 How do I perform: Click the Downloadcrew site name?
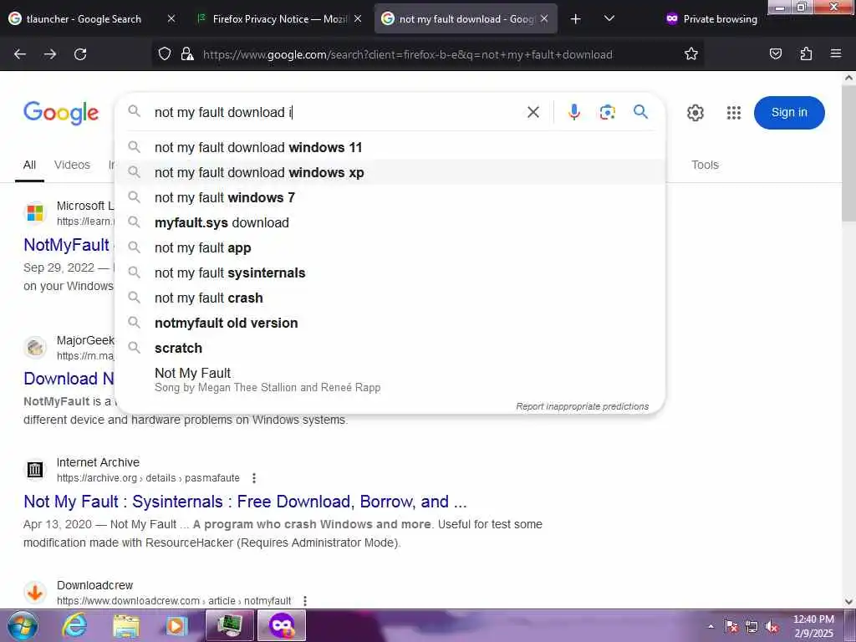pyautogui.click(x=95, y=585)
